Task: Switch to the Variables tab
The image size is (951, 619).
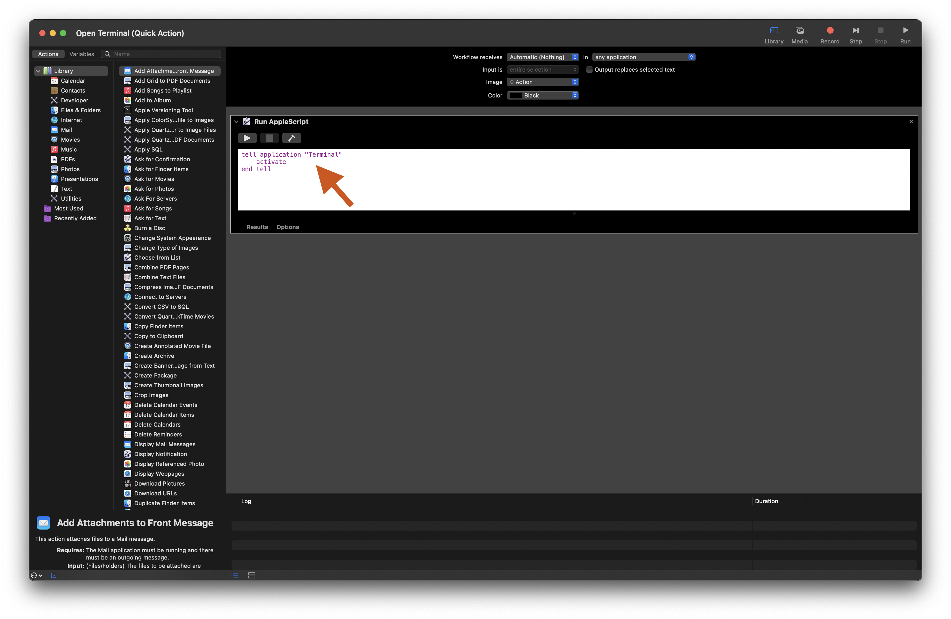Action: click(x=81, y=54)
